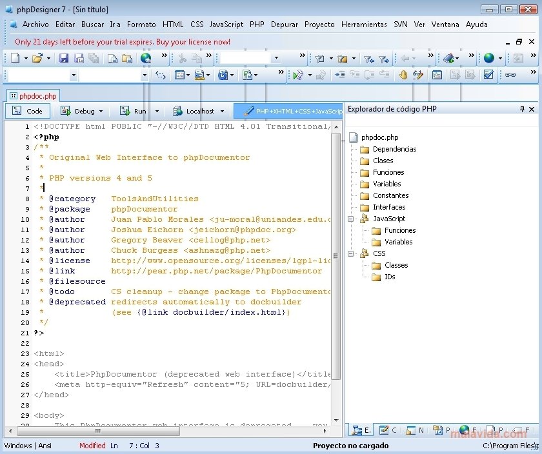The image size is (542, 454).
Task: Select the phpdoc.php document tab
Action: (x=33, y=96)
